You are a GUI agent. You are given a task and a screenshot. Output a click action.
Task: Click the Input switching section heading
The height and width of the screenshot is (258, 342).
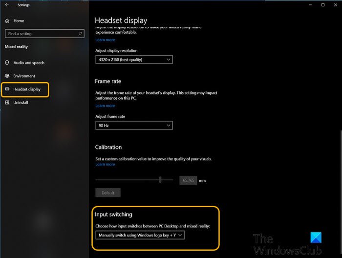coord(114,215)
